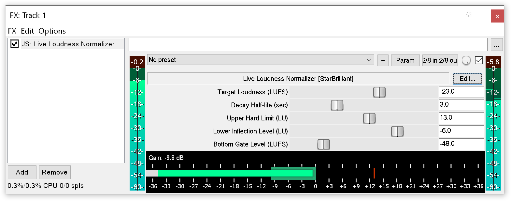511x201 pixels.
Task: Toggle the Live Loudness Normalizer enable checkbox in list
Action: pos(14,44)
